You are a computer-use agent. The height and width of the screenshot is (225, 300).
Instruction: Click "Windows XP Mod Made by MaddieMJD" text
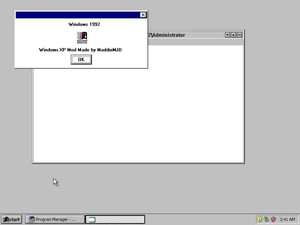(x=80, y=50)
